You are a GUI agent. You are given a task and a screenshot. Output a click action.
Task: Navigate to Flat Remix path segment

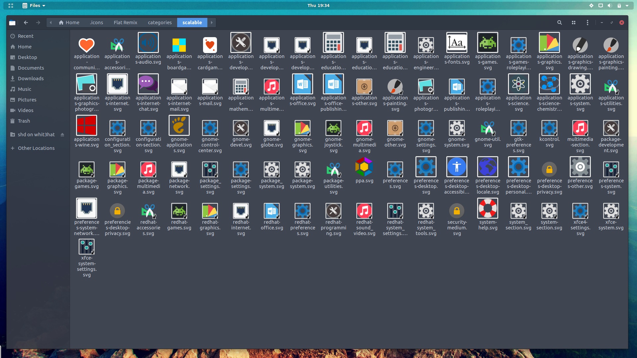click(x=125, y=23)
